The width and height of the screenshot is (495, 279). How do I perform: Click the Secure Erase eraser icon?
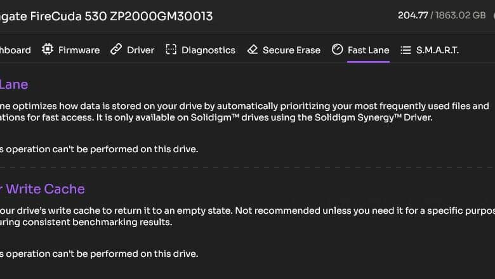[x=253, y=49]
